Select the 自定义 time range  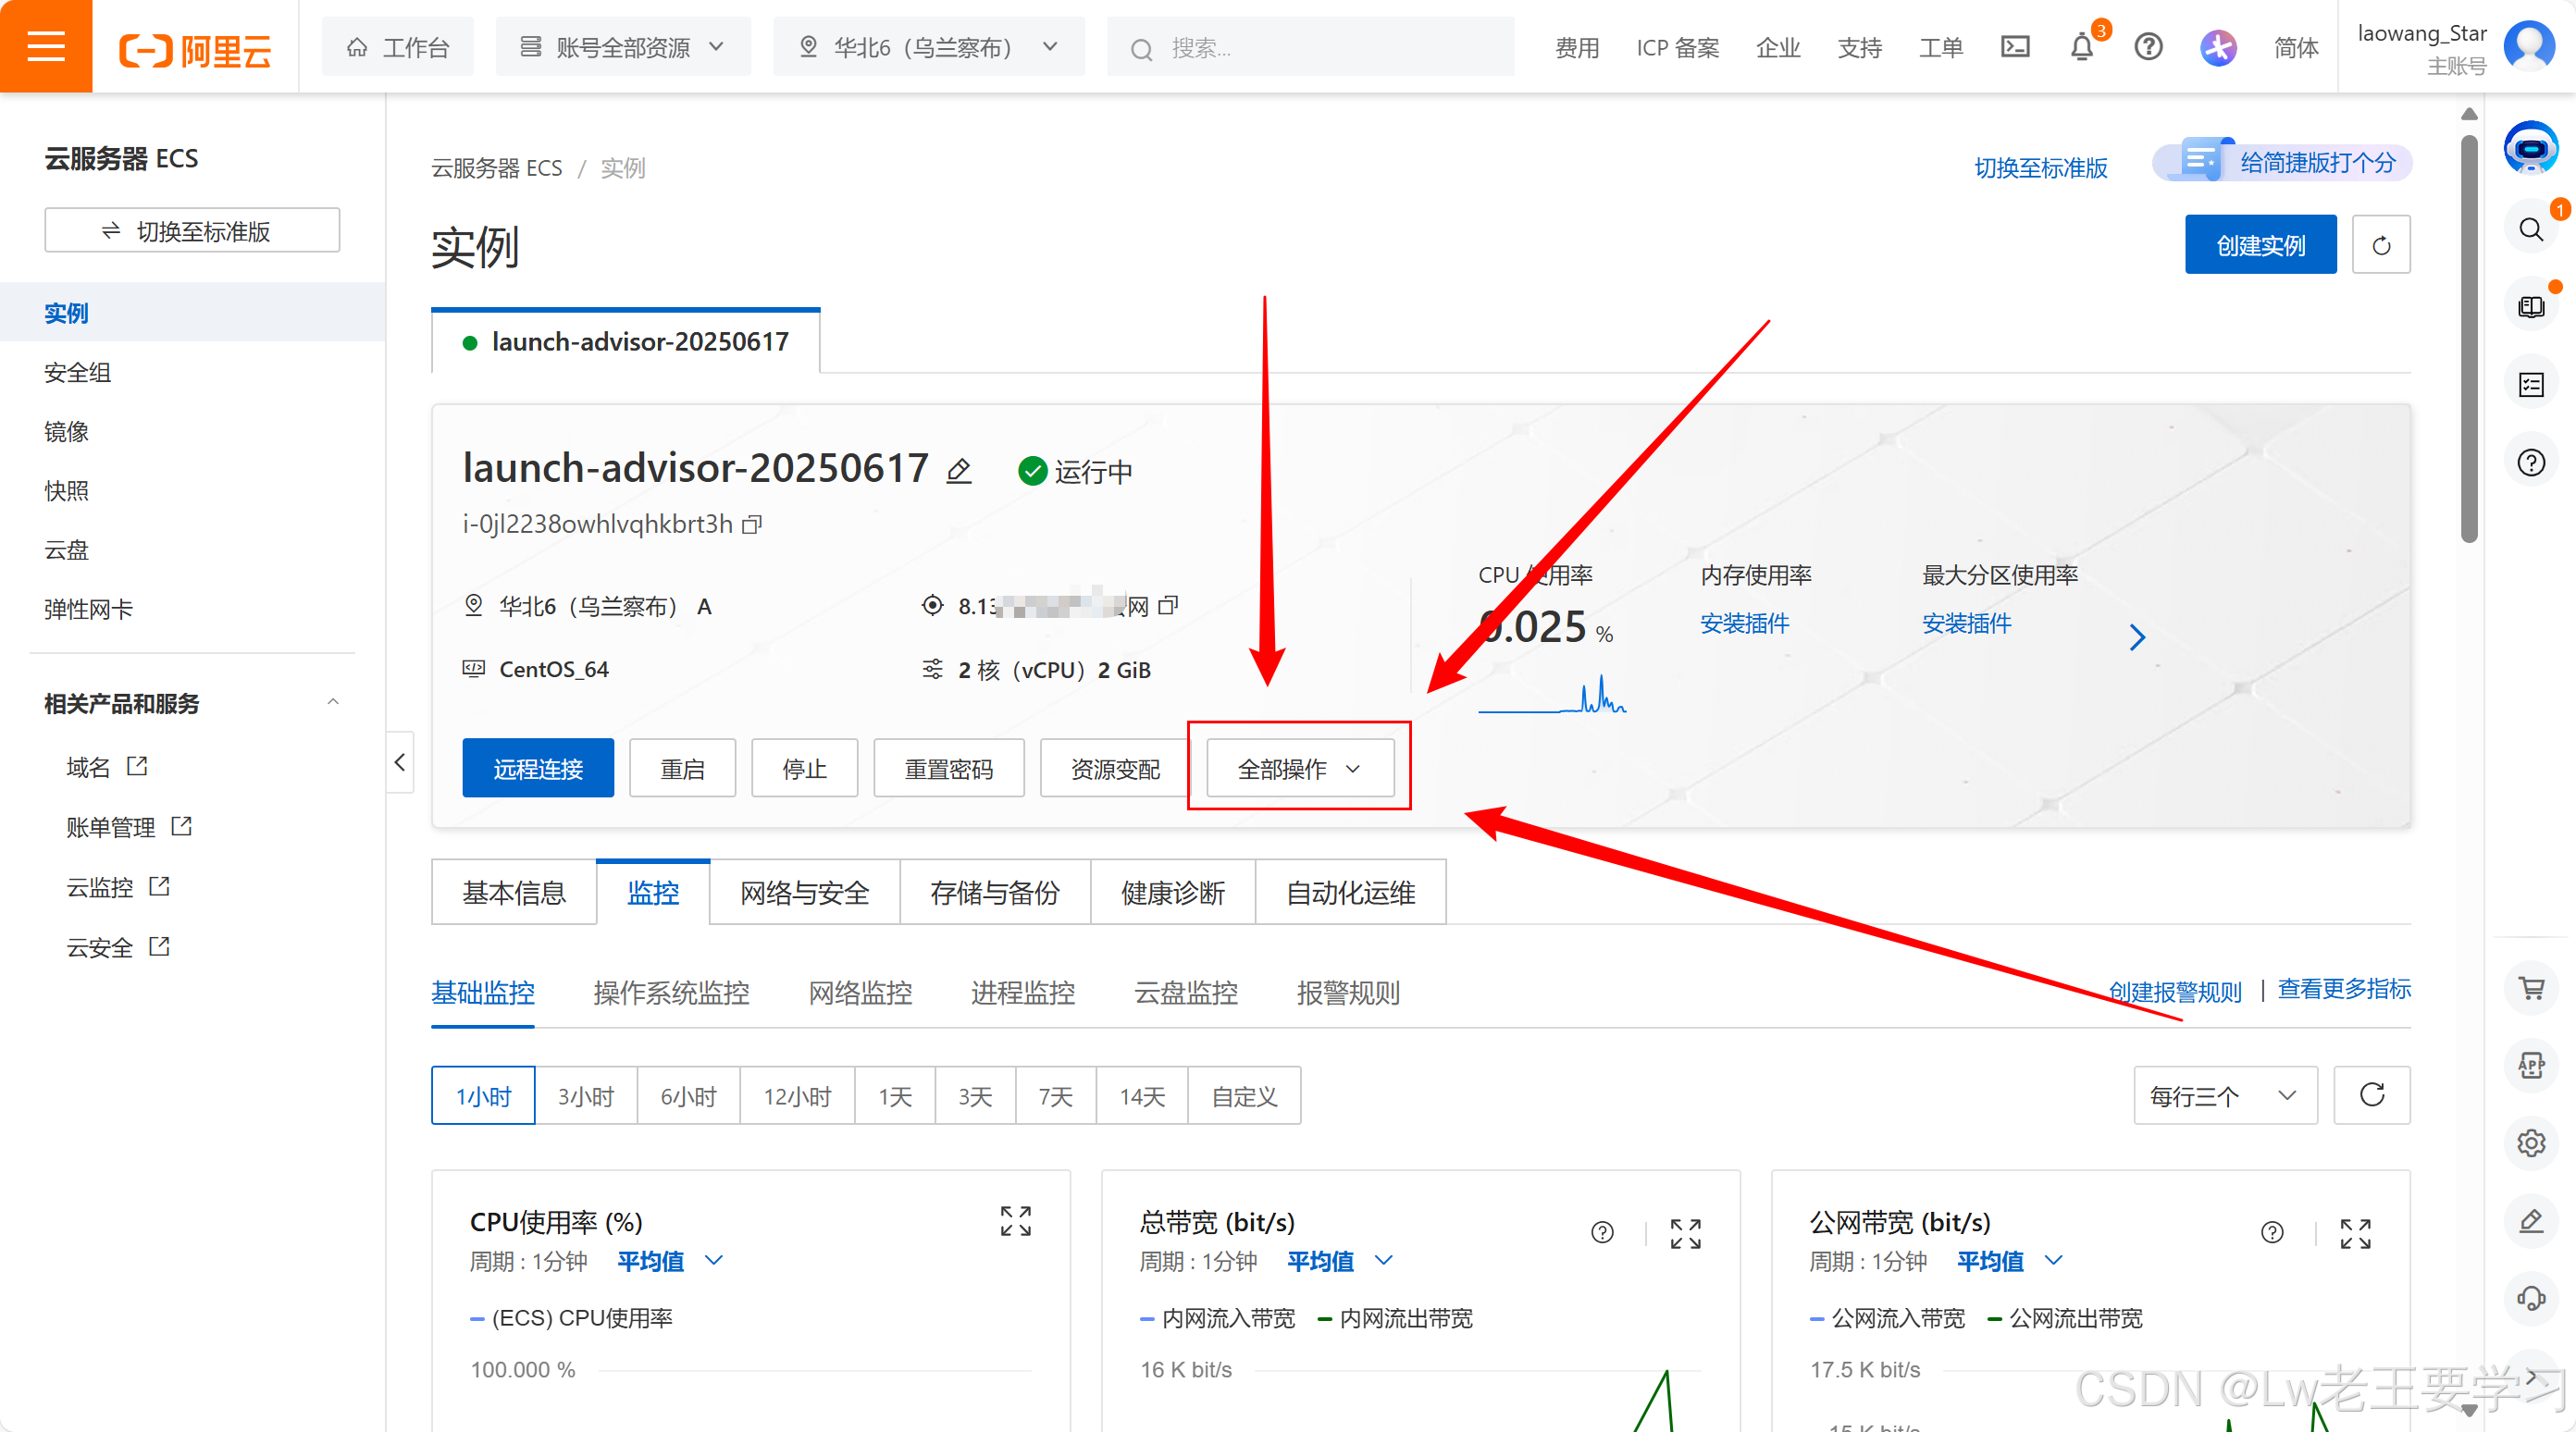1244,1096
